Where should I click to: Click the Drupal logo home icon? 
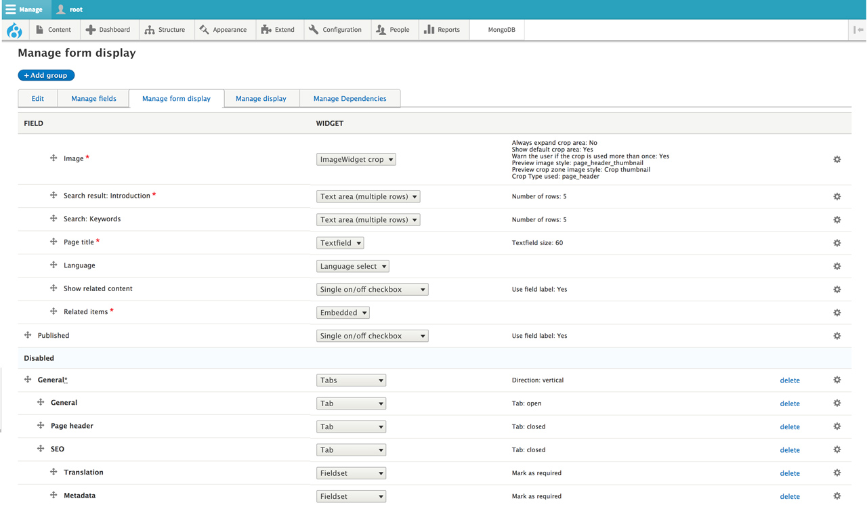(x=14, y=30)
